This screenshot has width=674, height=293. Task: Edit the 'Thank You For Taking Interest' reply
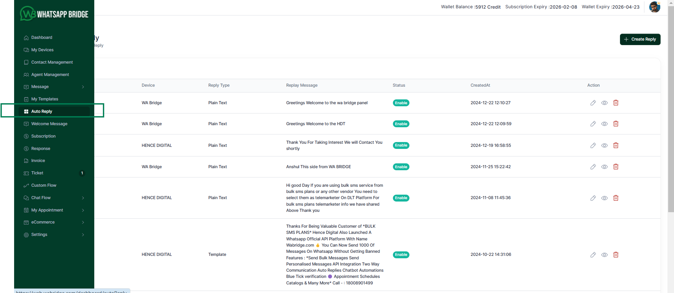pyautogui.click(x=593, y=145)
